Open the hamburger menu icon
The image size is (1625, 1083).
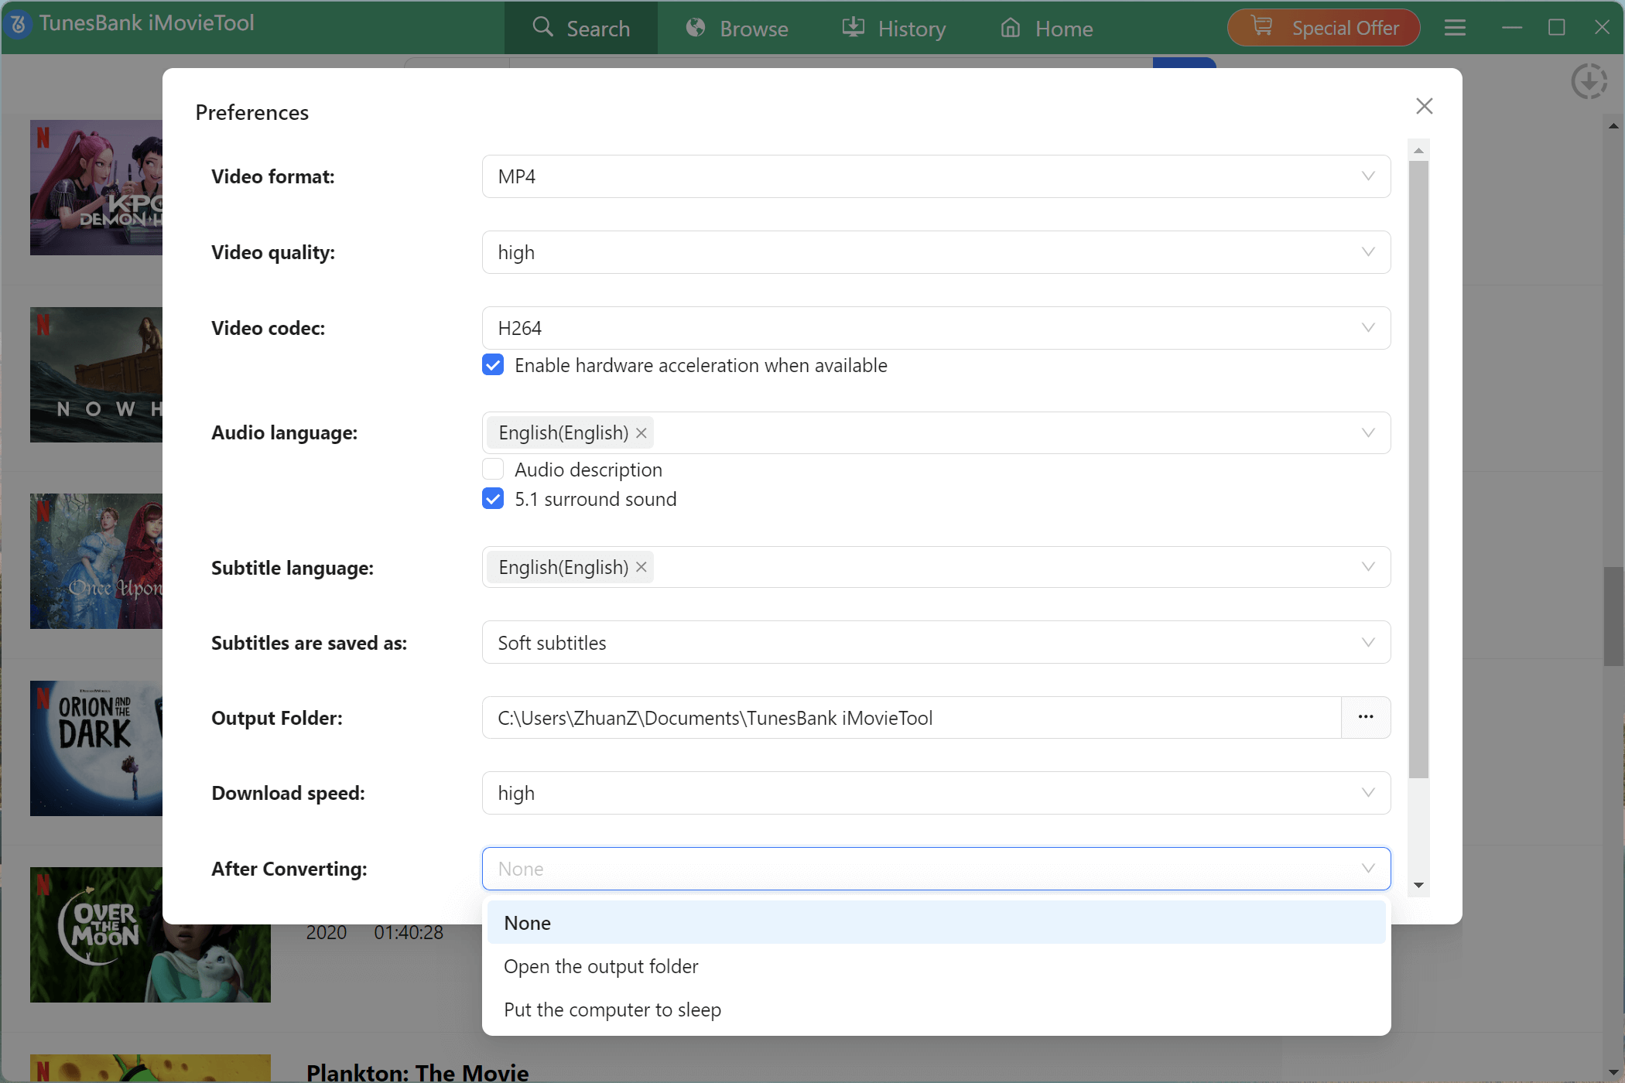tap(1455, 28)
